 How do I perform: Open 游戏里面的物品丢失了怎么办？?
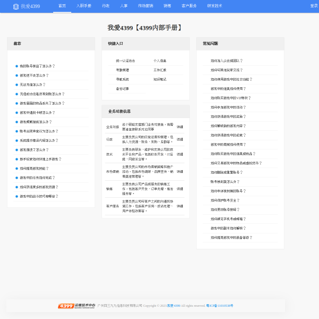click(x=42, y=103)
